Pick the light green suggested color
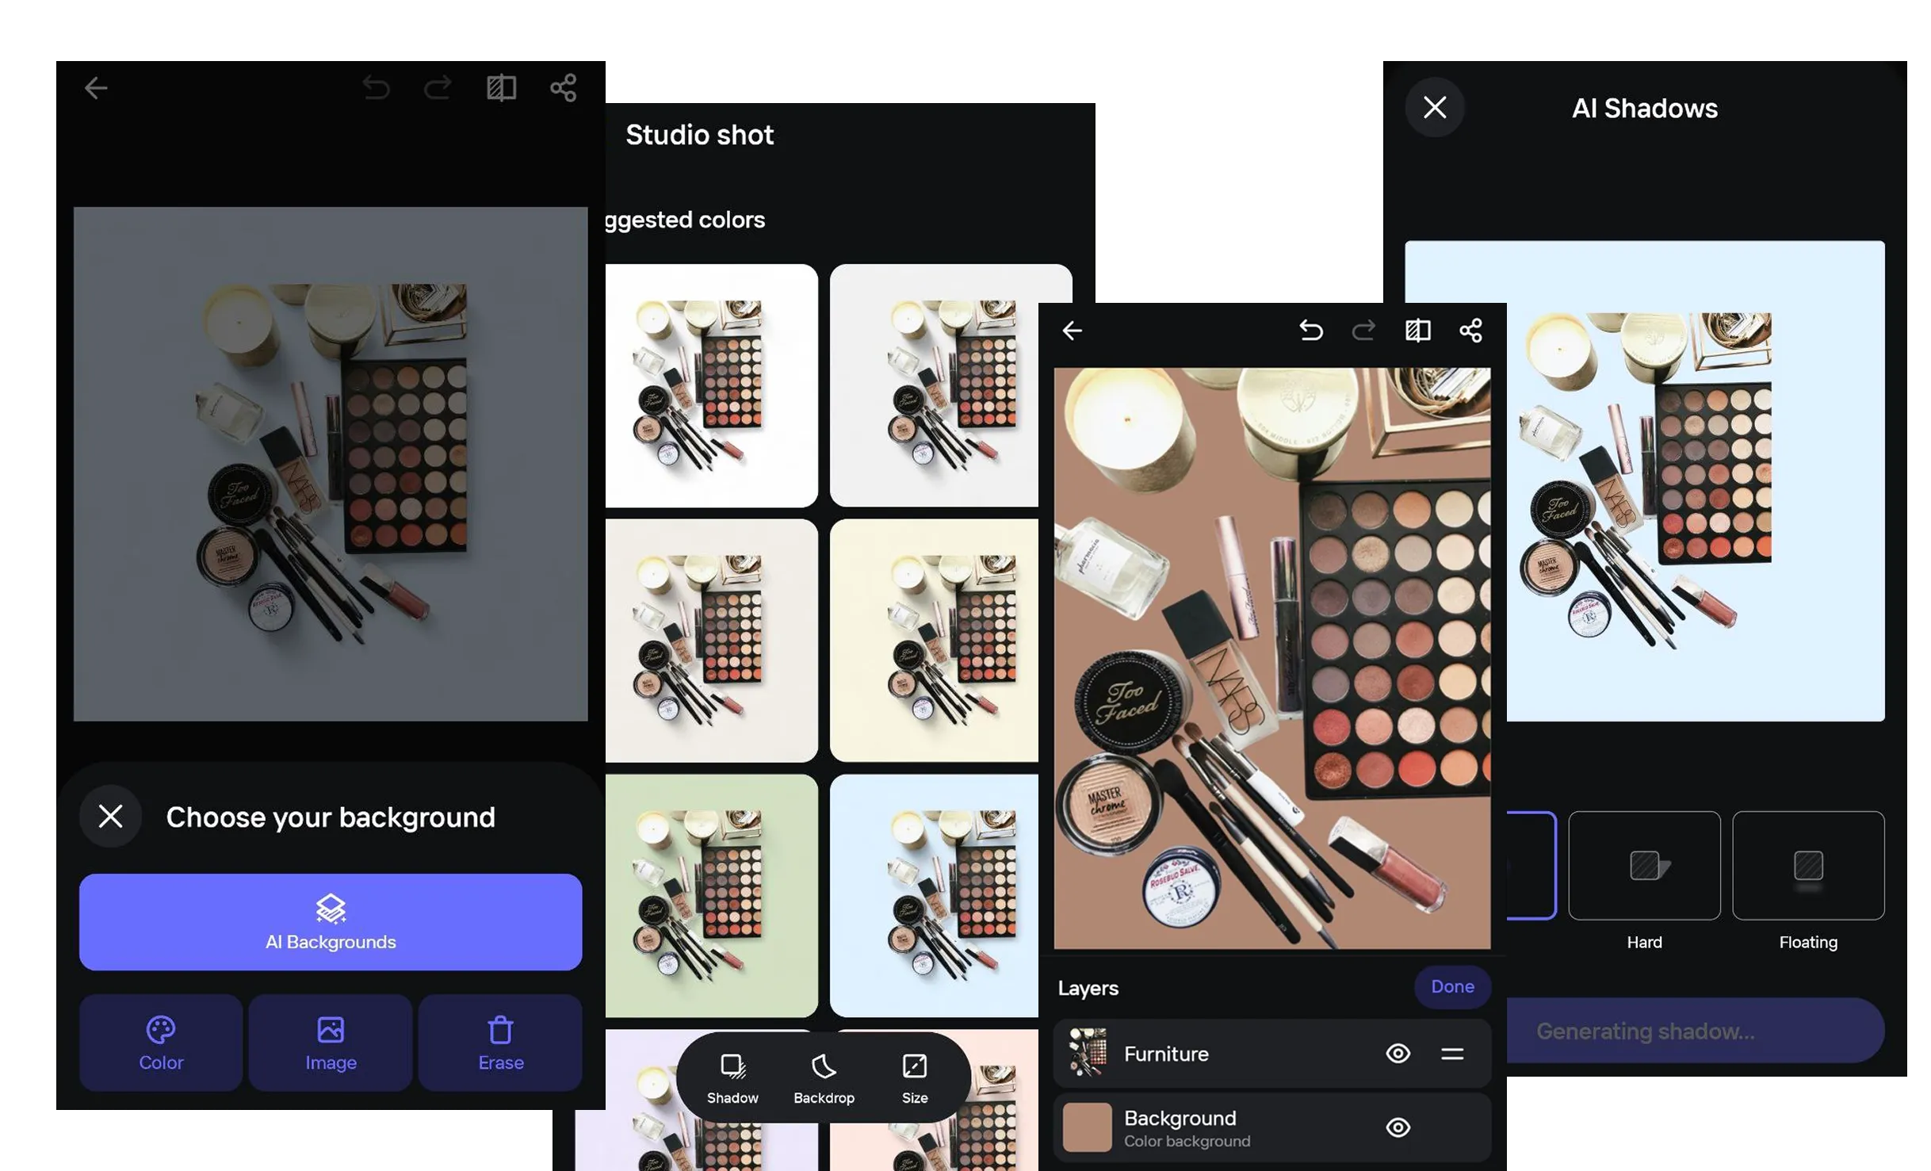Screen dimensions: 1931x1171 pyautogui.click(x=711, y=895)
